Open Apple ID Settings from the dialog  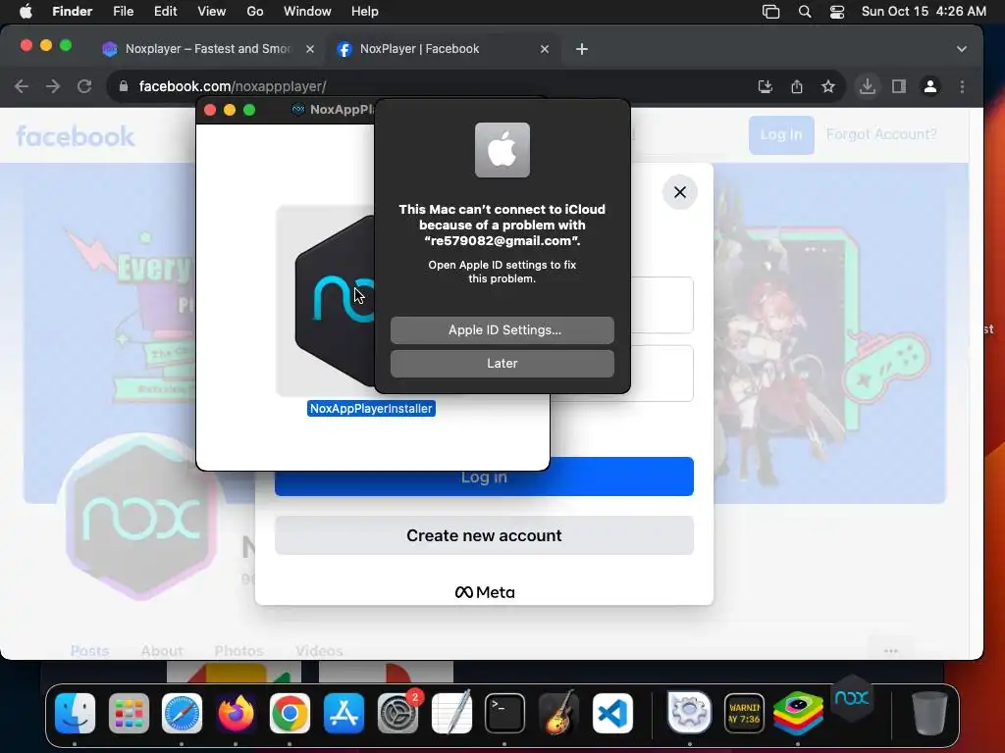[502, 329]
